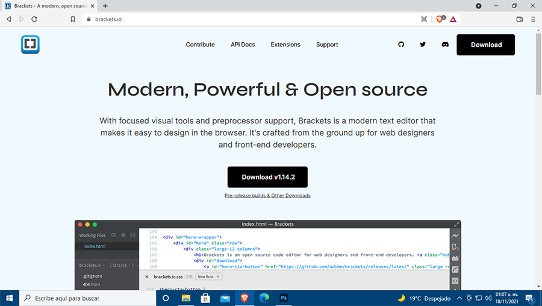Open the tab search dropdown arrow
The width and height of the screenshot is (542, 306).
pos(479,6)
